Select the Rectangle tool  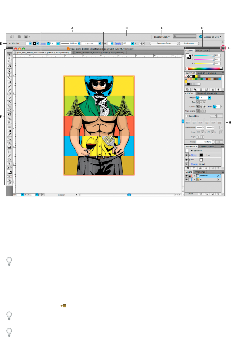click(9, 82)
